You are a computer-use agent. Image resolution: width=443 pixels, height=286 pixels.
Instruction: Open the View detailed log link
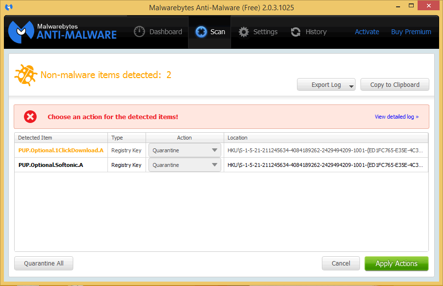pos(396,117)
